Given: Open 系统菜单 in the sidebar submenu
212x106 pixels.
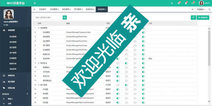Looking at the screenshot, I should coord(13,69).
